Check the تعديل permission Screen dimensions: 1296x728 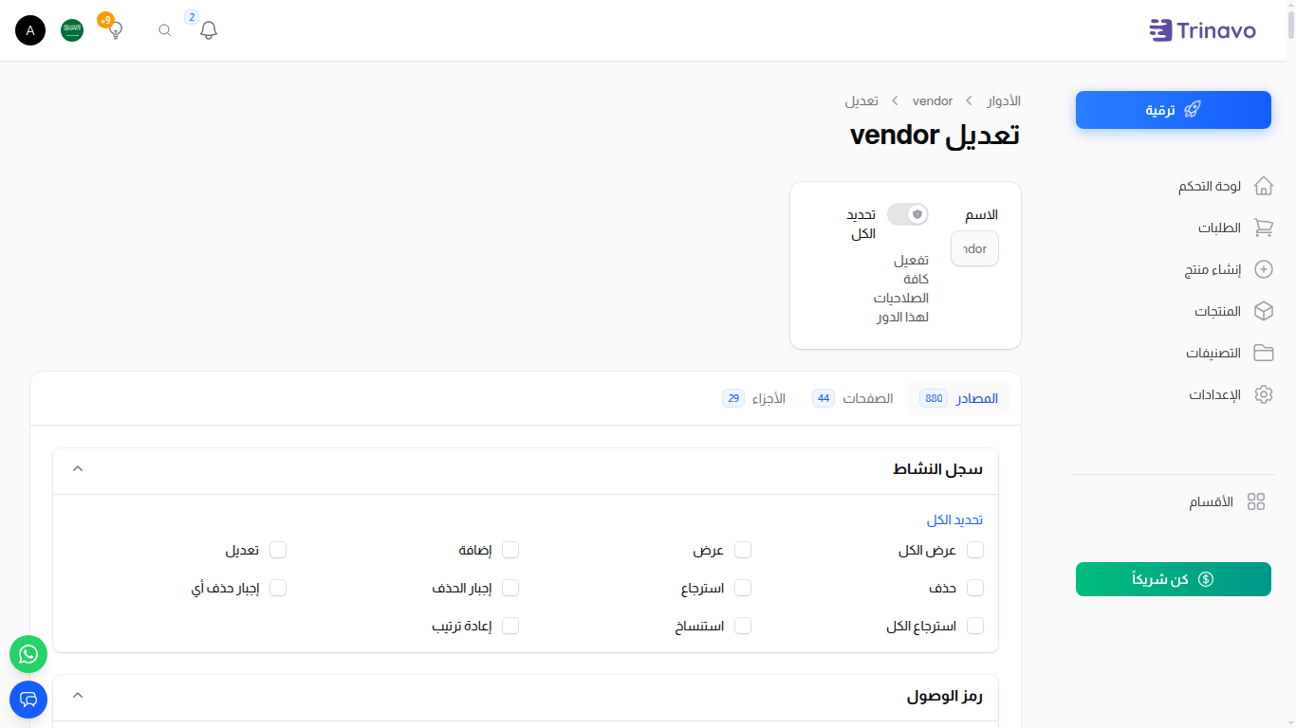click(278, 550)
